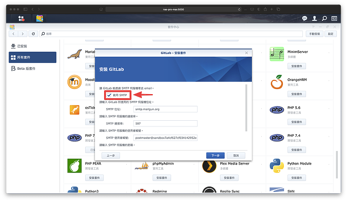Screen dimensions: 347x201
Task: Open a new browser tab plus icon
Action: [x=271, y=9]
